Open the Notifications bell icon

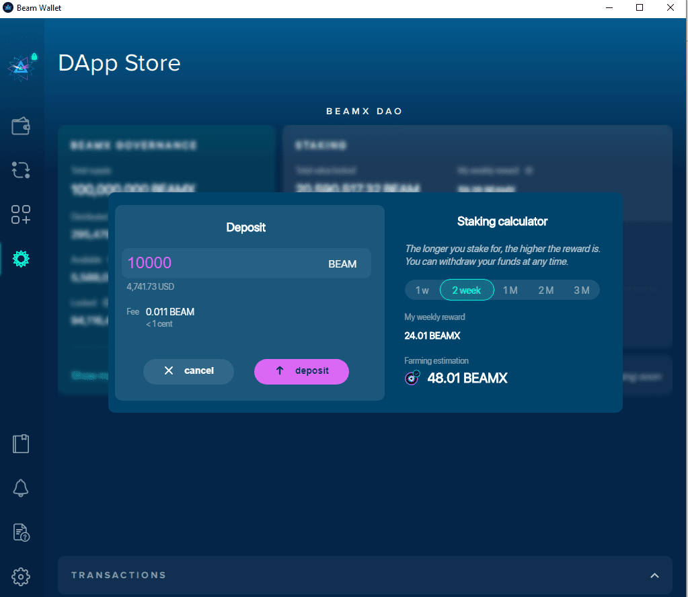click(21, 488)
